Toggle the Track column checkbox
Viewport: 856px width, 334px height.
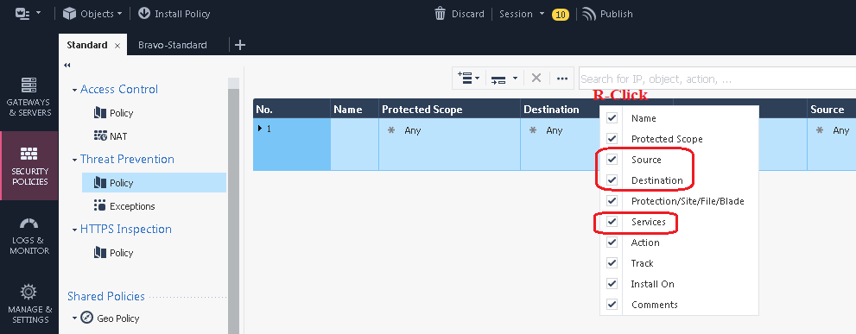pos(612,263)
